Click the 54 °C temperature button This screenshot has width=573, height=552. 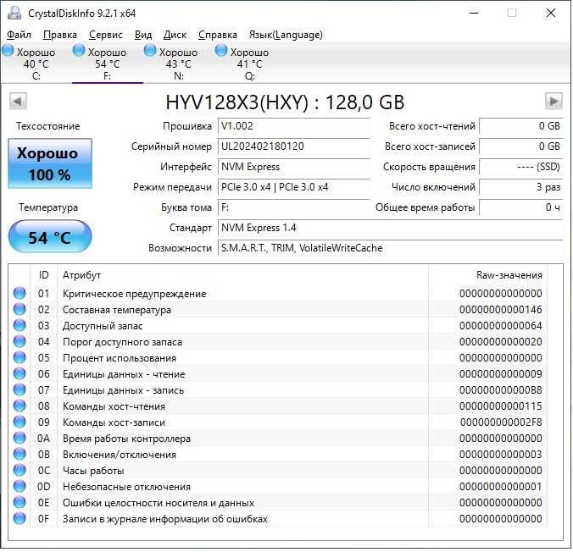click(50, 236)
